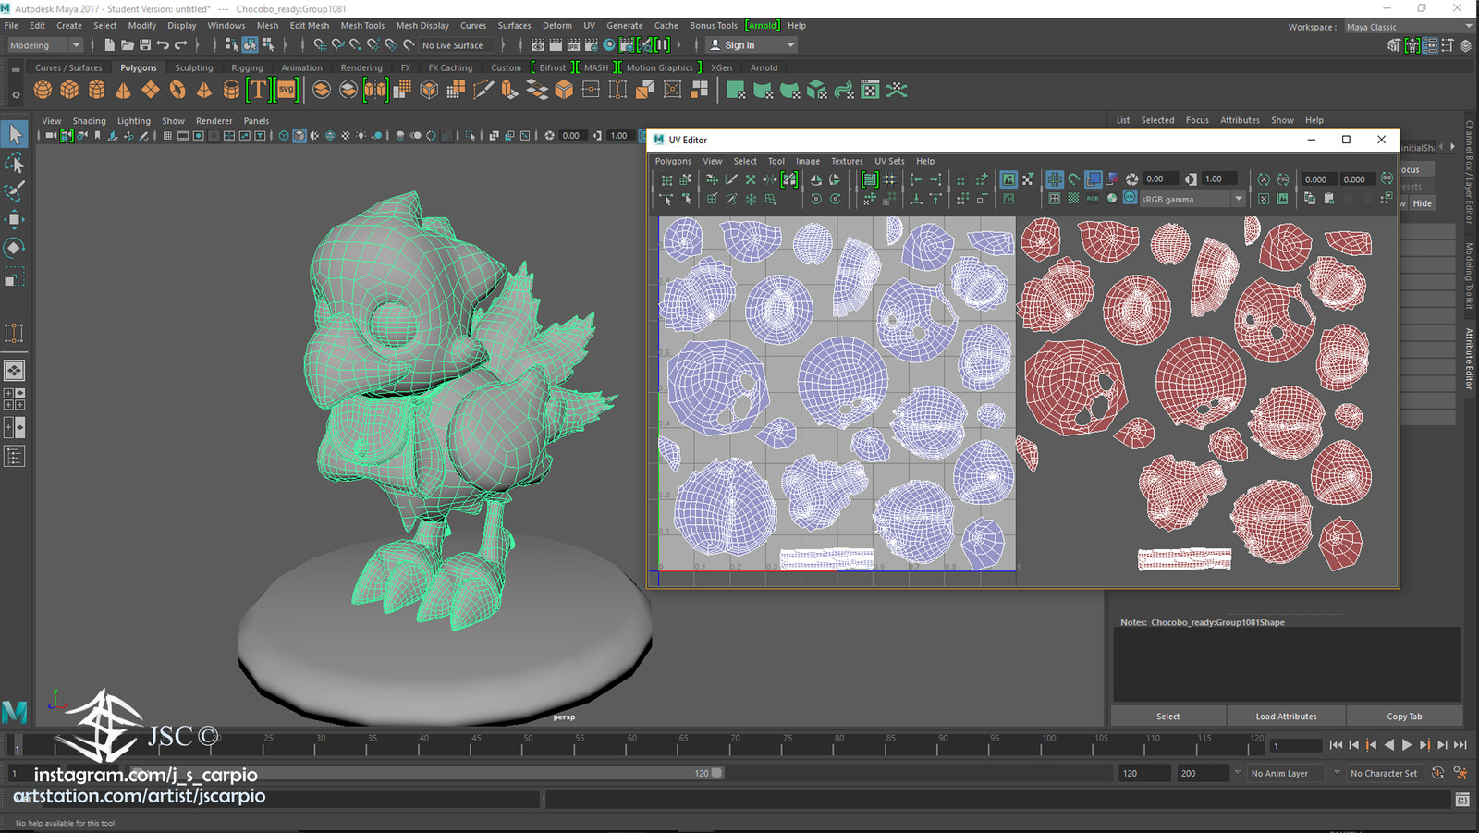Toggle image display in UV Editor toolbar
Image resolution: width=1479 pixels, height=833 pixels.
coord(1008,179)
